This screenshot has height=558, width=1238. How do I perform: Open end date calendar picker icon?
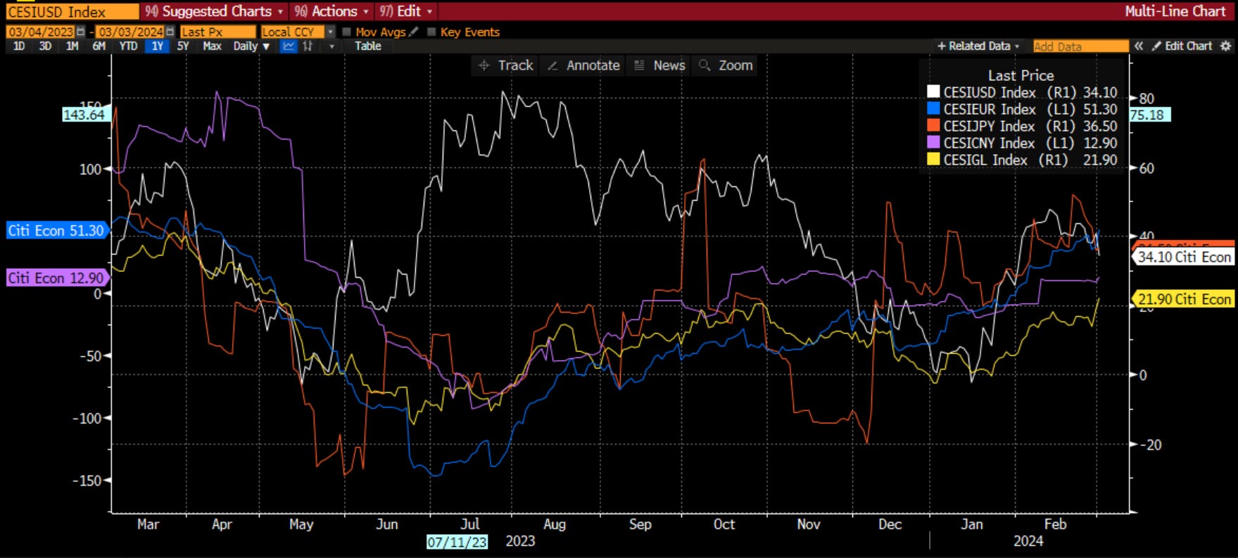pos(170,32)
